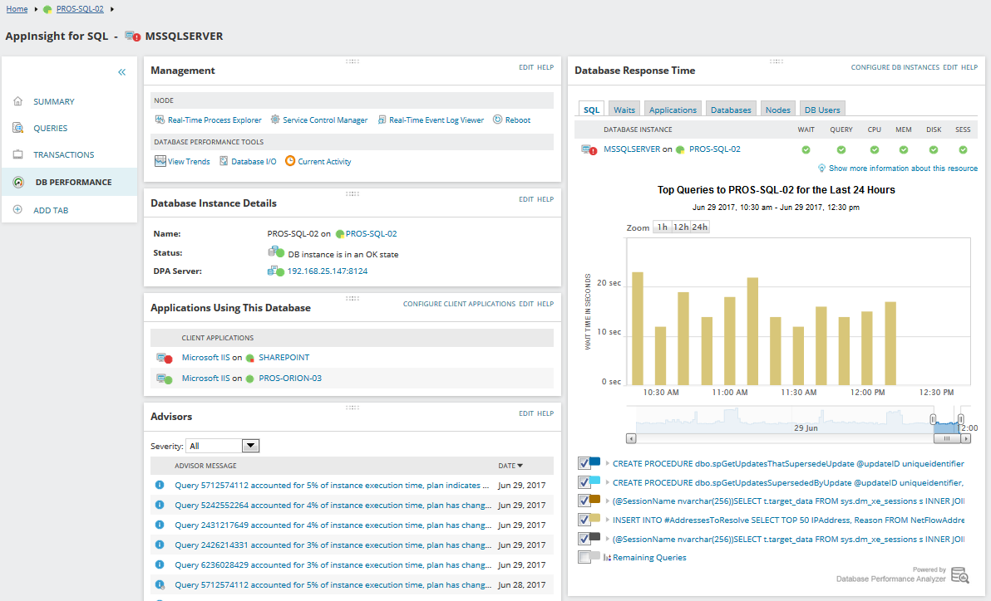Screen dimensions: 991x601
Task: Click the chart navigator scrollbar thumb
Action: [946, 438]
